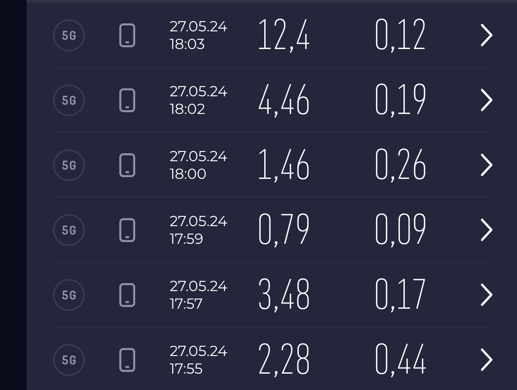517x390 pixels.
Task: Click the 5G badge for the 18:02 test
Action: point(69,100)
